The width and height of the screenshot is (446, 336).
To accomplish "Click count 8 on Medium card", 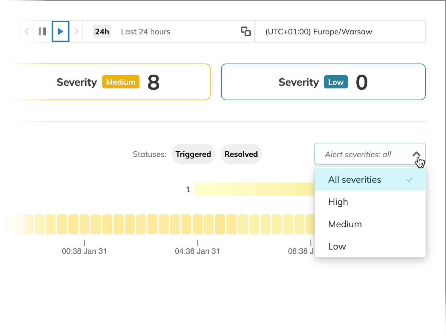I will (x=154, y=82).
